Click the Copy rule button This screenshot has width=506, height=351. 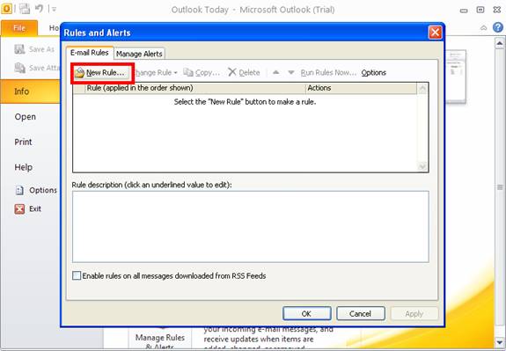[x=202, y=73]
